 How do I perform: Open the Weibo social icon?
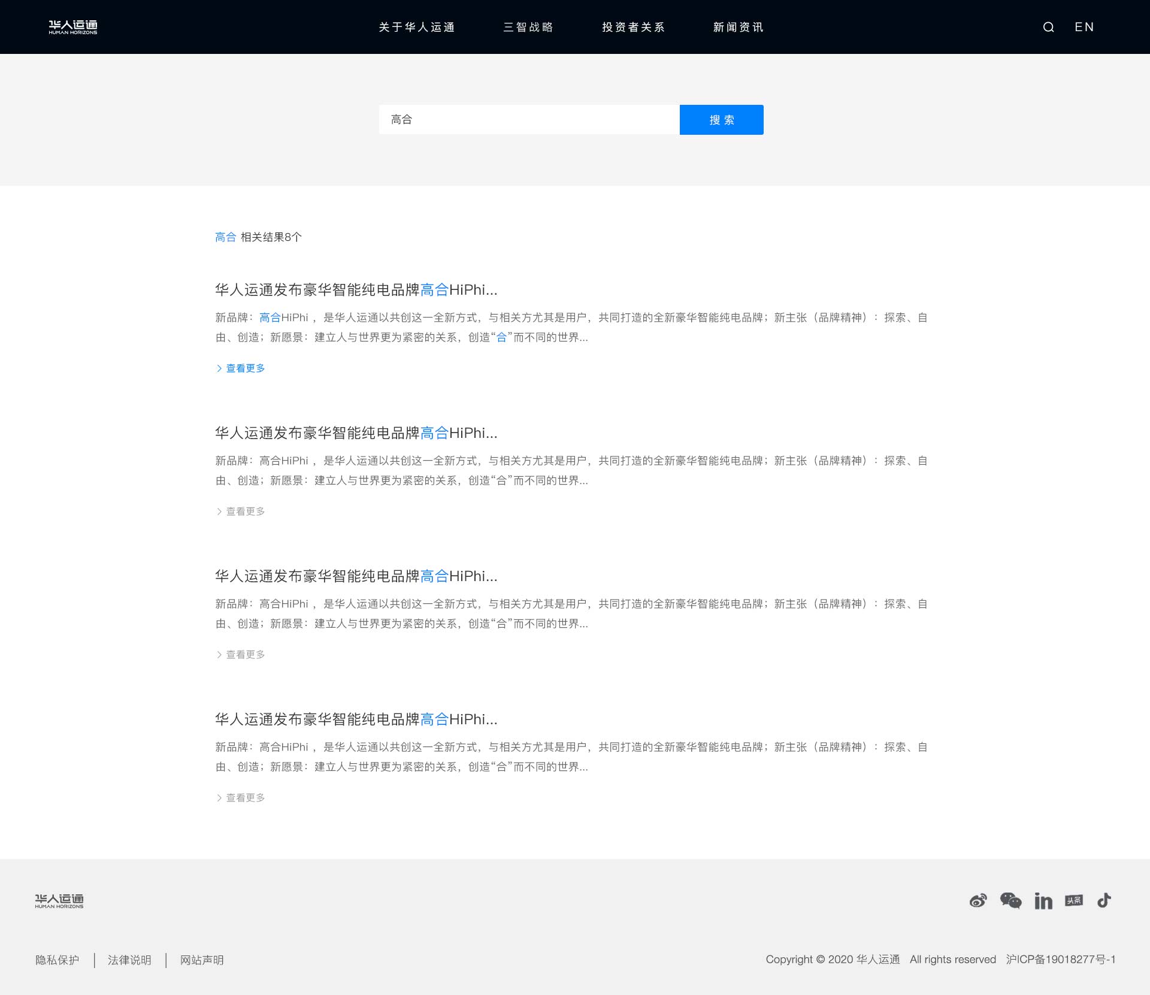(978, 900)
